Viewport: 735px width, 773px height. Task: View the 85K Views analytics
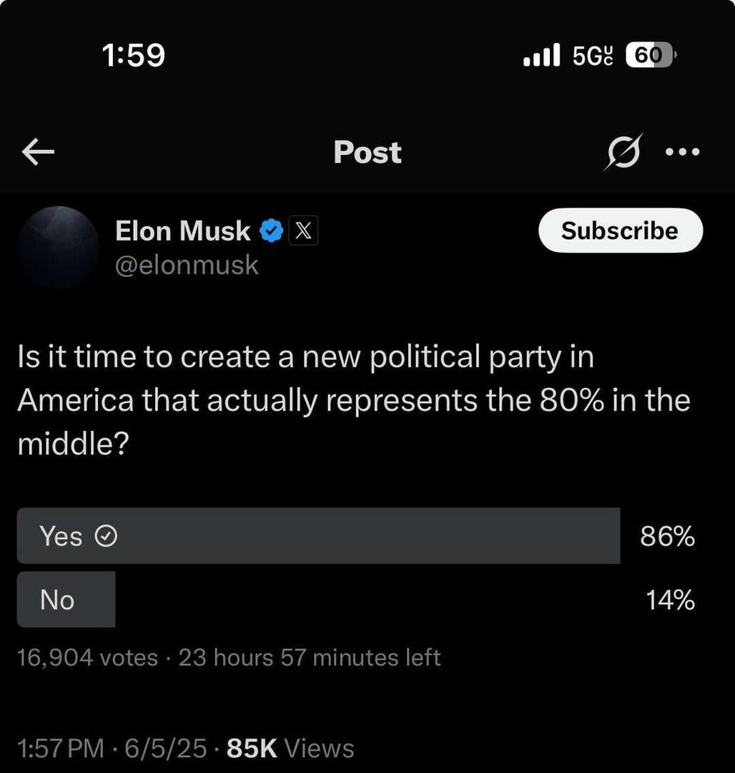(x=290, y=749)
